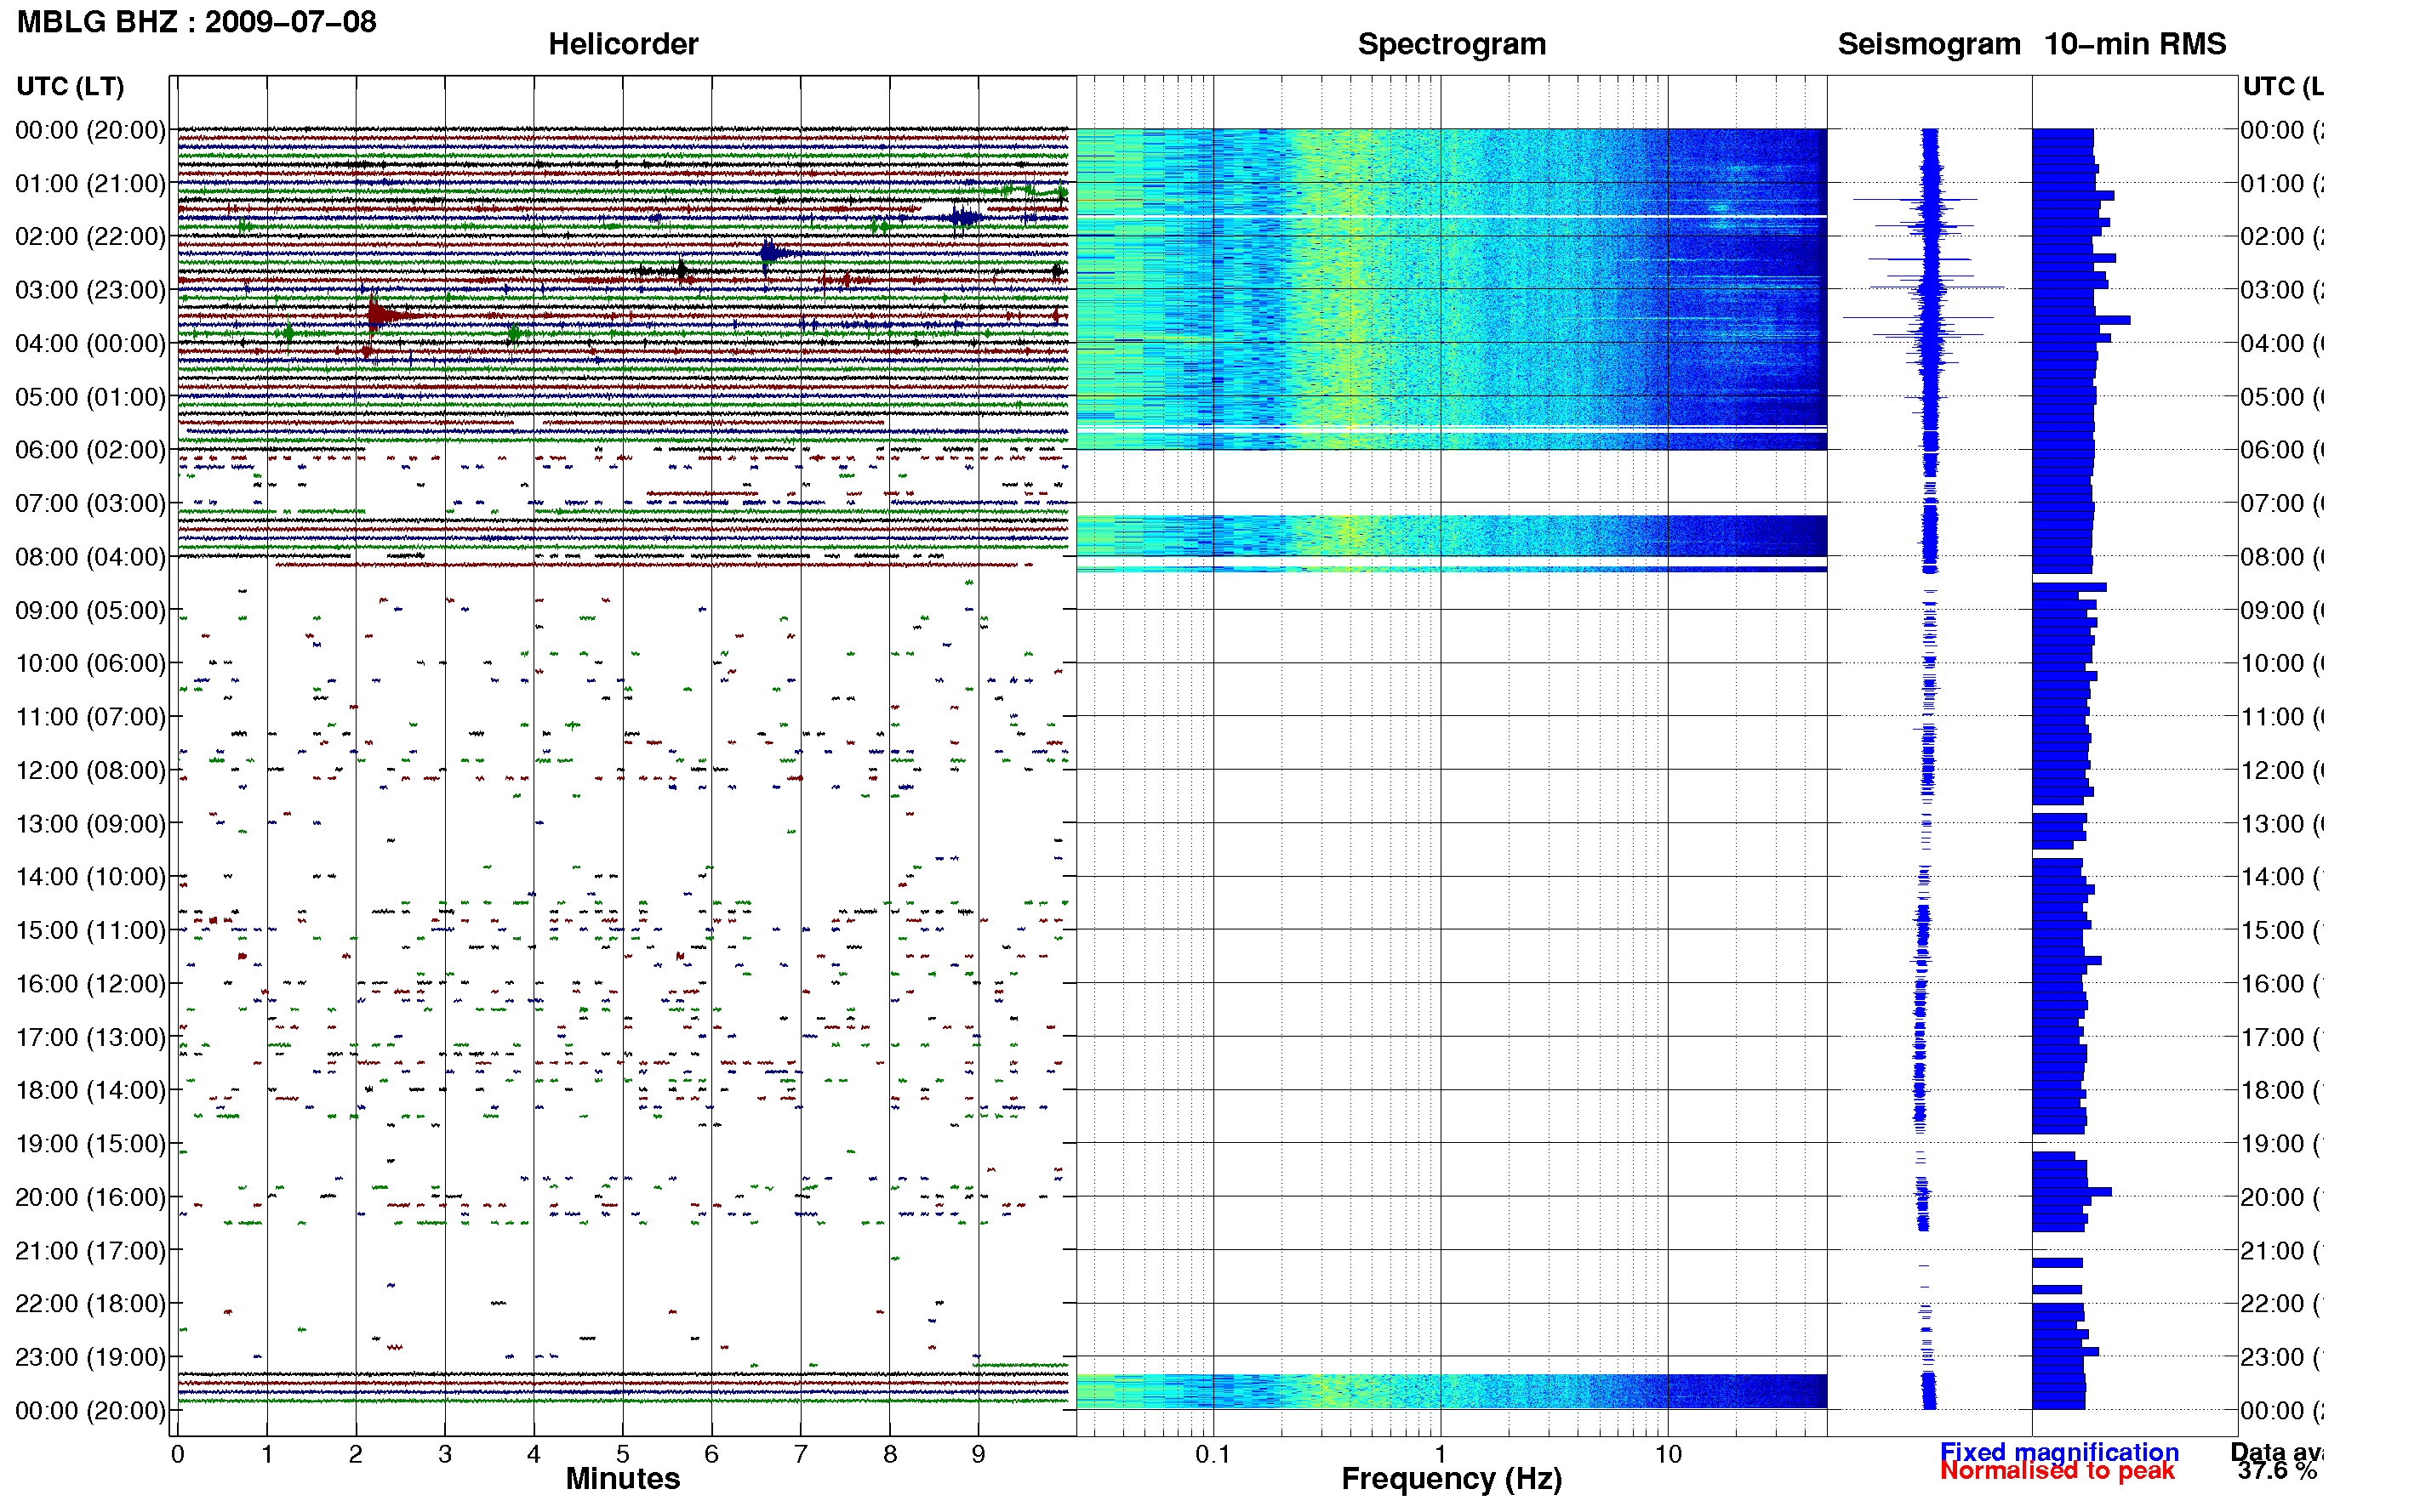
Task: Select the red Normalised to peak legend text
Action: click(2057, 1471)
